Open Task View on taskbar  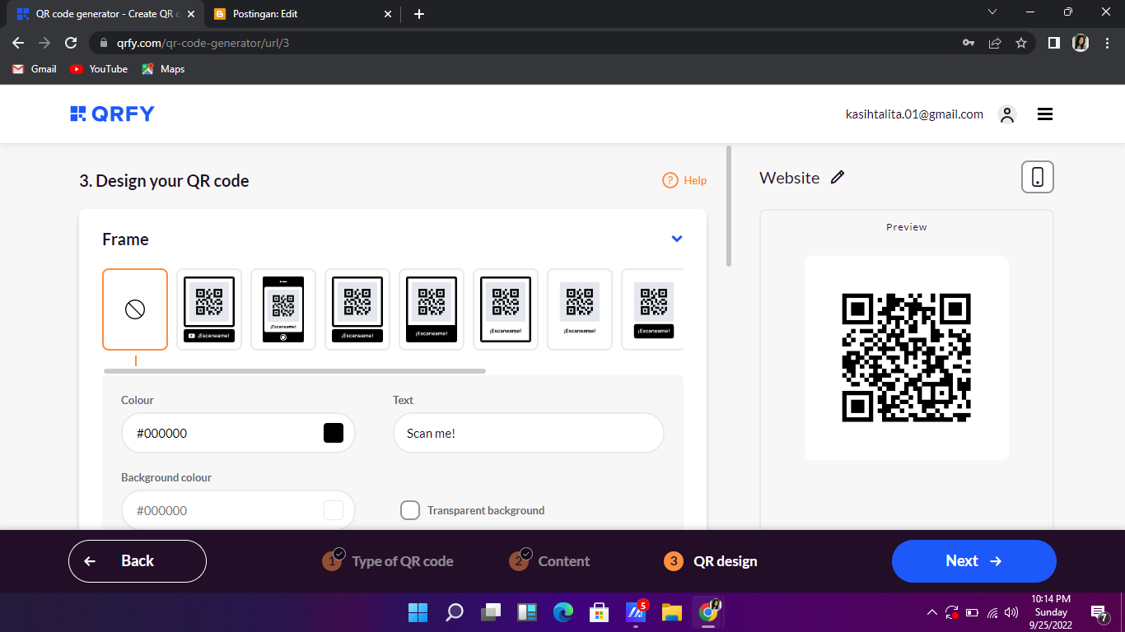pos(491,612)
